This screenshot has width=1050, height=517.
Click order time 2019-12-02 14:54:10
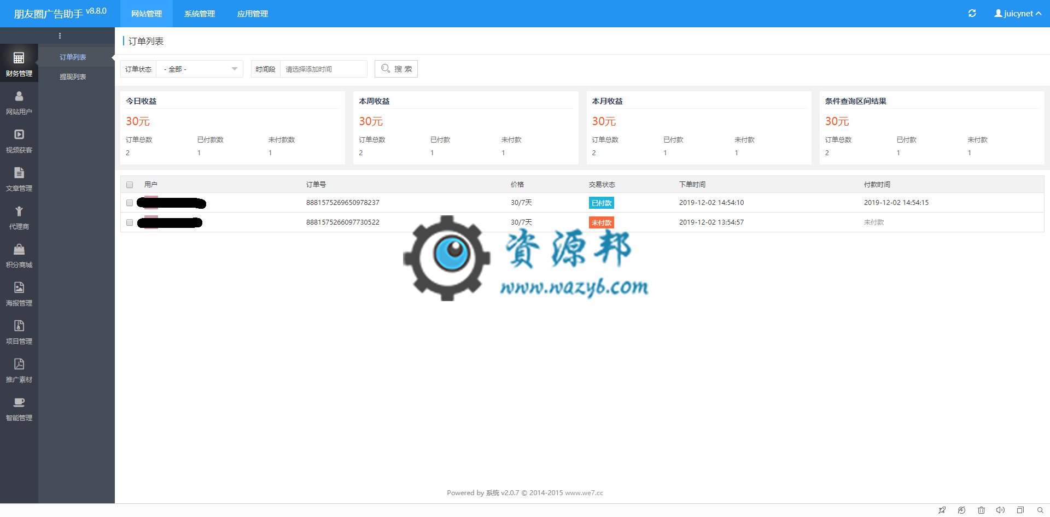click(711, 203)
